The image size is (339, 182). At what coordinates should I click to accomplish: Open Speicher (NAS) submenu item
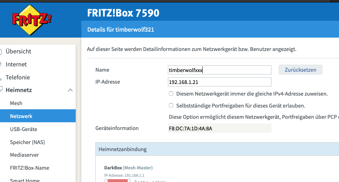click(27, 142)
